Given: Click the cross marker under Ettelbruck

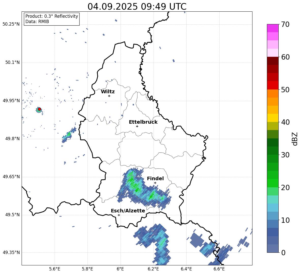Looking at the screenshot, I should 137,126.
